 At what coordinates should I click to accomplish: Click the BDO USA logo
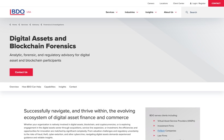coord(20,12)
